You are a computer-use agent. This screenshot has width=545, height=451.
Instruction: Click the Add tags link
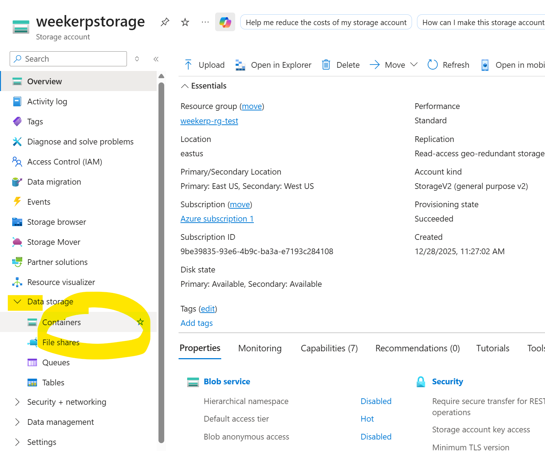196,323
